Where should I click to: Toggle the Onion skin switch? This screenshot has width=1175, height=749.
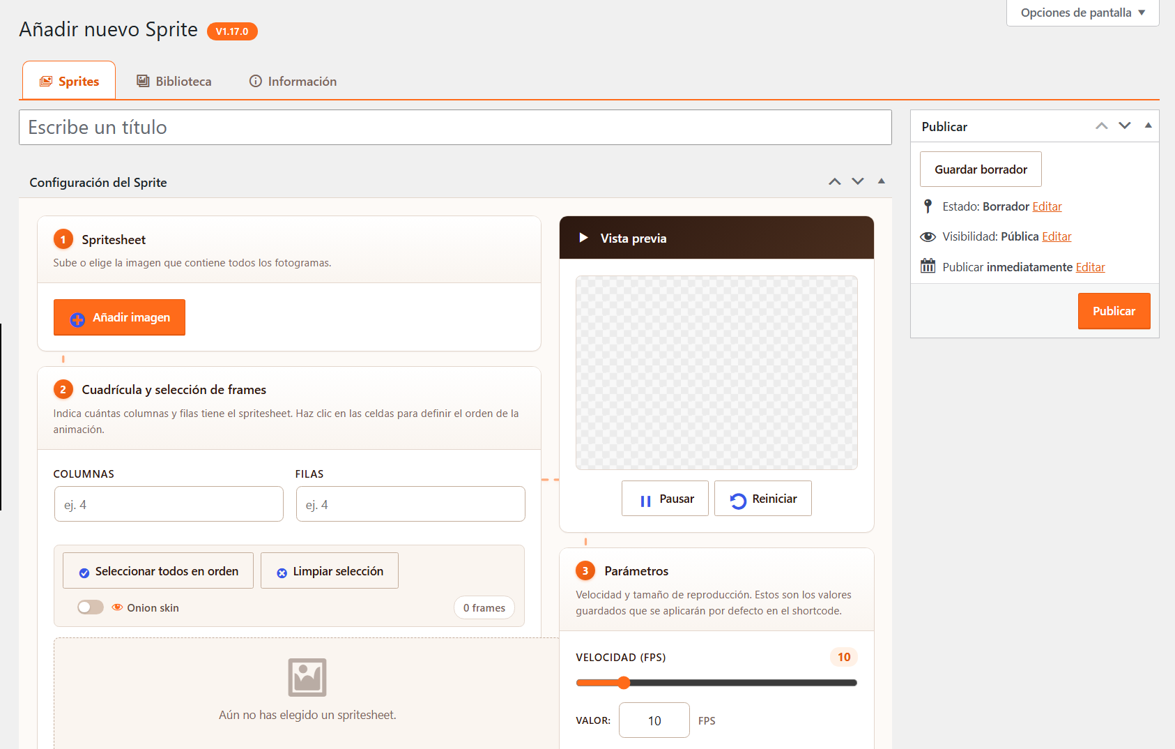coord(91,607)
